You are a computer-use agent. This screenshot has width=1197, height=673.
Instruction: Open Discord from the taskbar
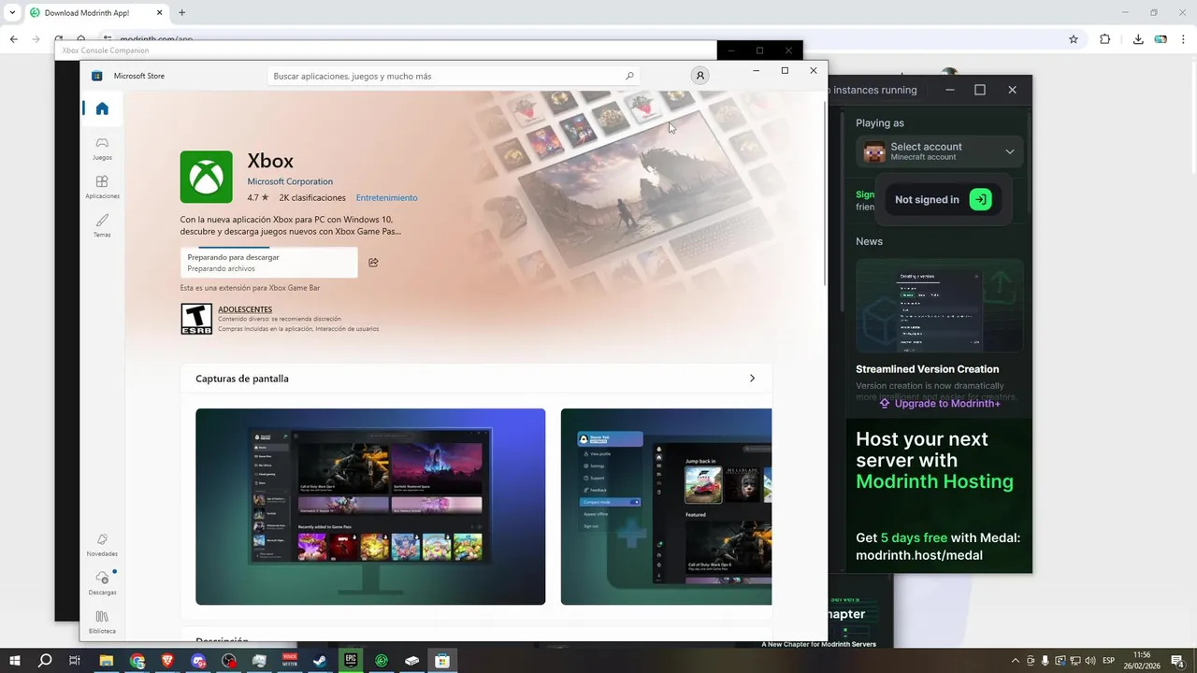pyautogui.click(x=198, y=661)
